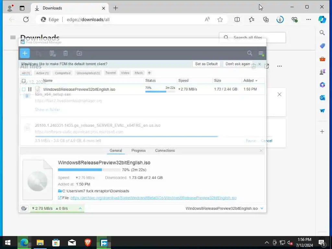The height and width of the screenshot is (249, 332).
Task: Select the Video filter tab
Action: 125,73
